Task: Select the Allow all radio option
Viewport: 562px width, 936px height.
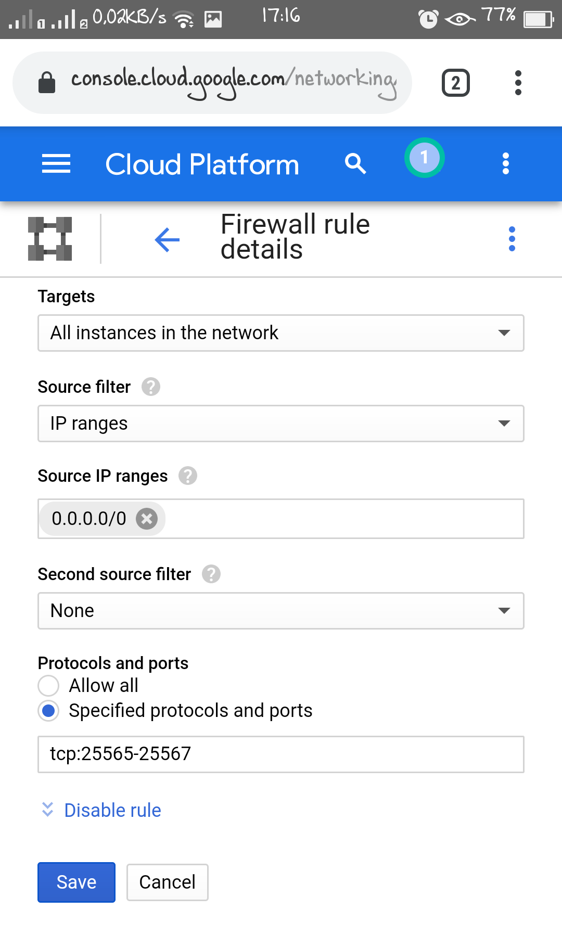Action: coord(48,686)
